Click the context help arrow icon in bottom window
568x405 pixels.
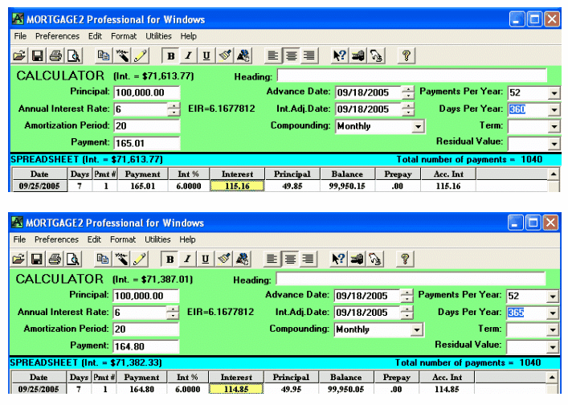click(339, 259)
